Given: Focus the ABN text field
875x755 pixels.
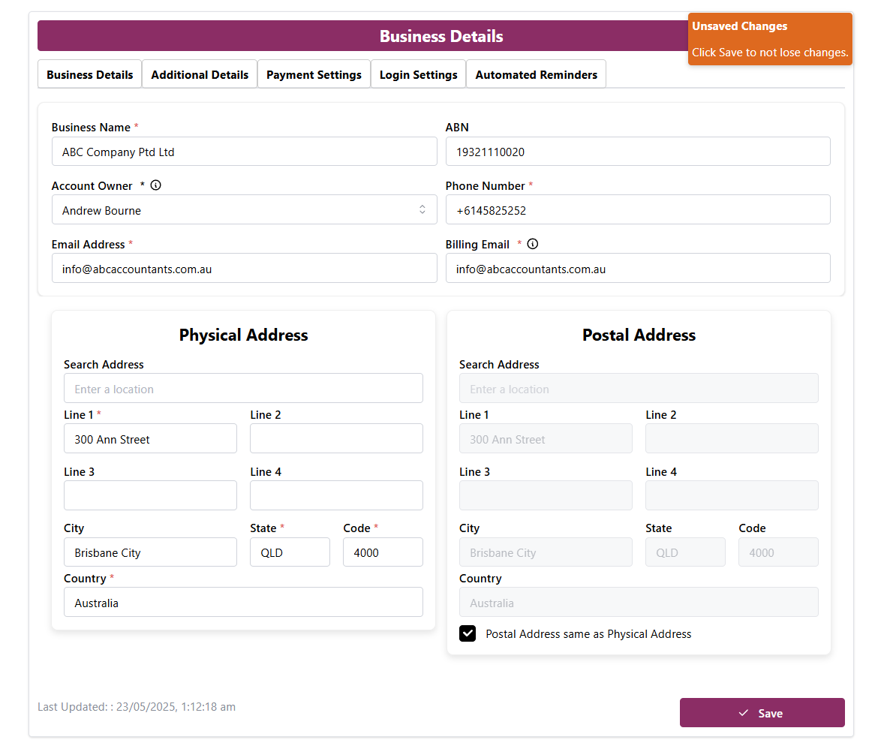Looking at the screenshot, I should 637,152.
